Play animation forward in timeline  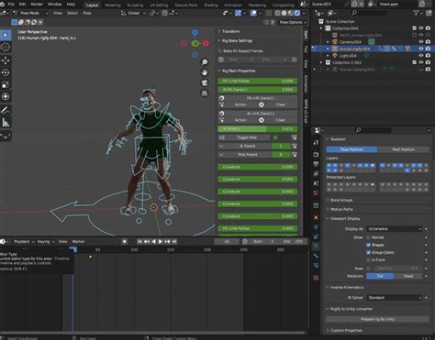[161, 242]
